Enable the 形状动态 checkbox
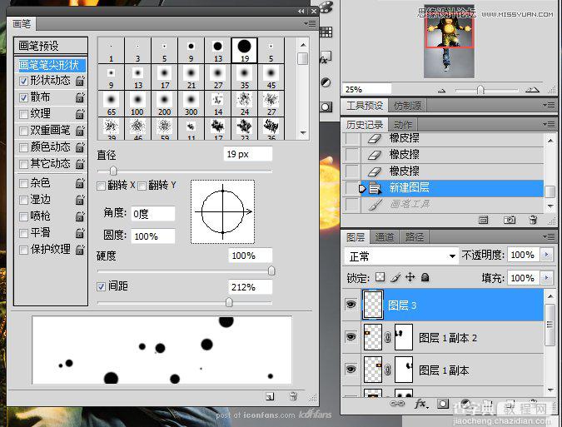Image resolution: width=562 pixels, height=427 pixels. 23,81
